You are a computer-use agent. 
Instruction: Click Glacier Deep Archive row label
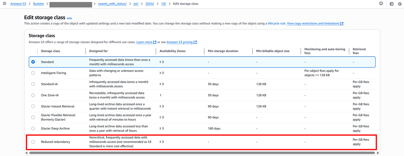point(55,128)
